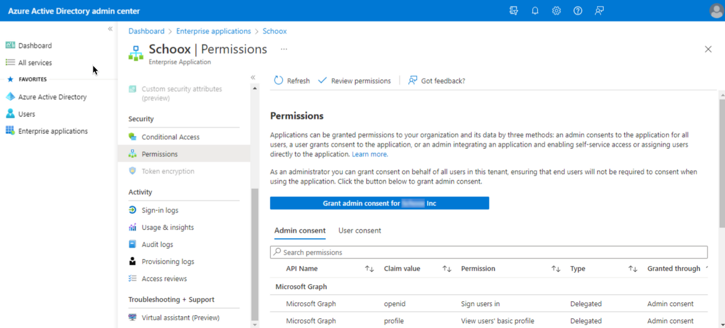The image size is (725, 328).
Task: Select the openid claim value cell
Action: coord(394,304)
